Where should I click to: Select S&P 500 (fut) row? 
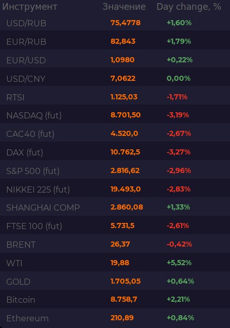tap(115, 171)
